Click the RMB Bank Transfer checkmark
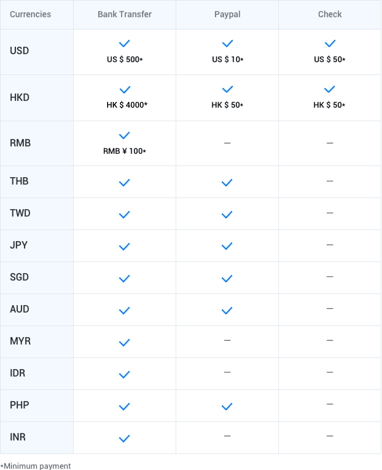 click(x=124, y=136)
